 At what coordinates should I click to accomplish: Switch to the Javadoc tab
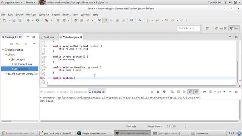click(x=62, y=92)
